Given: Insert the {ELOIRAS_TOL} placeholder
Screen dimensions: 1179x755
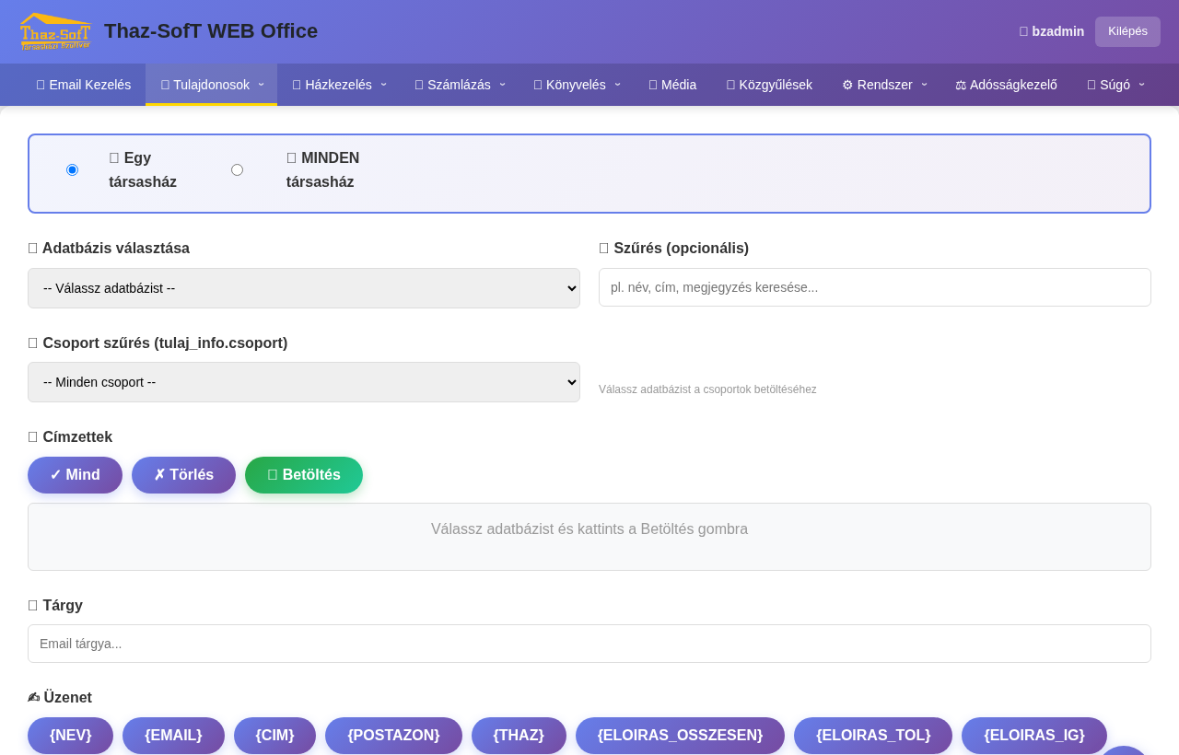Looking at the screenshot, I should pos(873,736).
